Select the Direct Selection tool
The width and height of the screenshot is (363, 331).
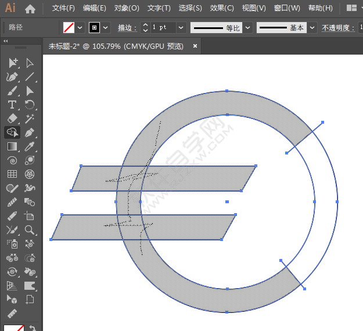pos(30,63)
